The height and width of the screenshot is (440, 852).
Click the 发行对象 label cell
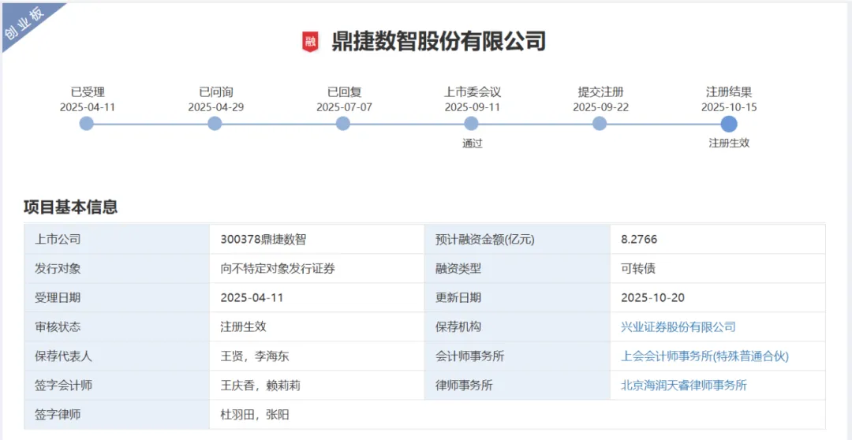point(117,268)
